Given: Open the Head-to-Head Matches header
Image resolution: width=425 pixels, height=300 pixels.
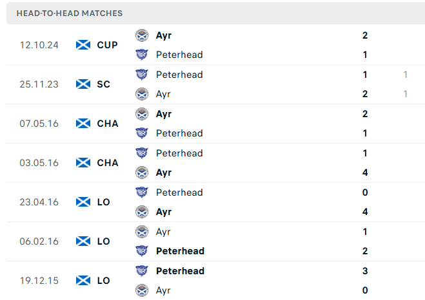Looking at the screenshot, I should point(70,13).
